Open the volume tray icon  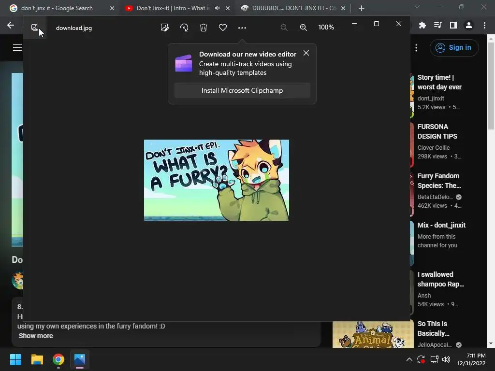point(446,359)
